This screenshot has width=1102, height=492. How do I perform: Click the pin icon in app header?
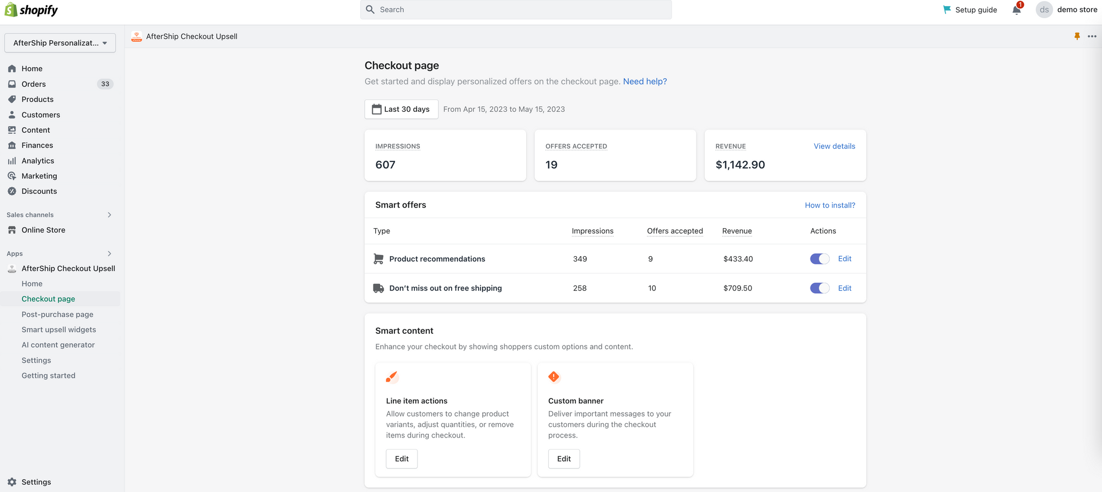point(1077,36)
